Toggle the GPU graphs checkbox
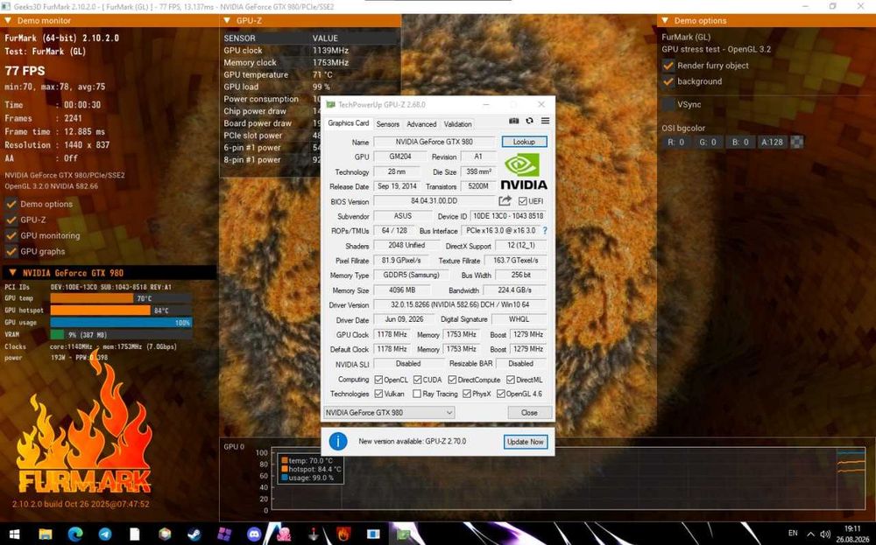Viewport: 876px width, 545px height. (11, 252)
